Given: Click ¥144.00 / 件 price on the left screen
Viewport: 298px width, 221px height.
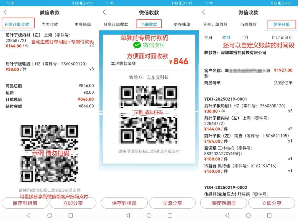Looking at the screenshot, I should click(x=17, y=46).
